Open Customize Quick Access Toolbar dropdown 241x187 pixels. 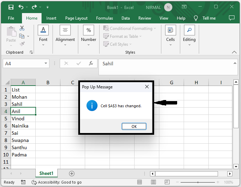coord(47,7)
